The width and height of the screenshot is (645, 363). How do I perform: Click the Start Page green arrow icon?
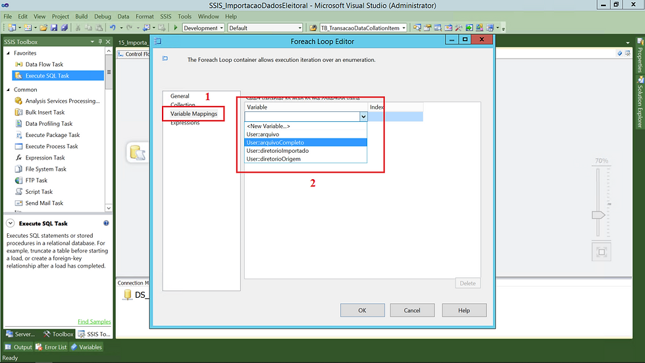(x=469, y=28)
